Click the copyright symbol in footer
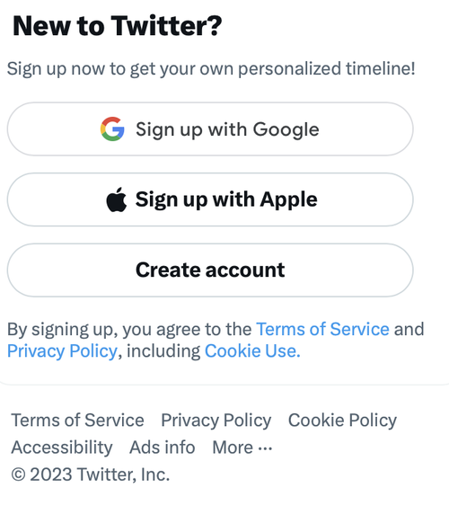This screenshot has width=449, height=505. pos(18,474)
